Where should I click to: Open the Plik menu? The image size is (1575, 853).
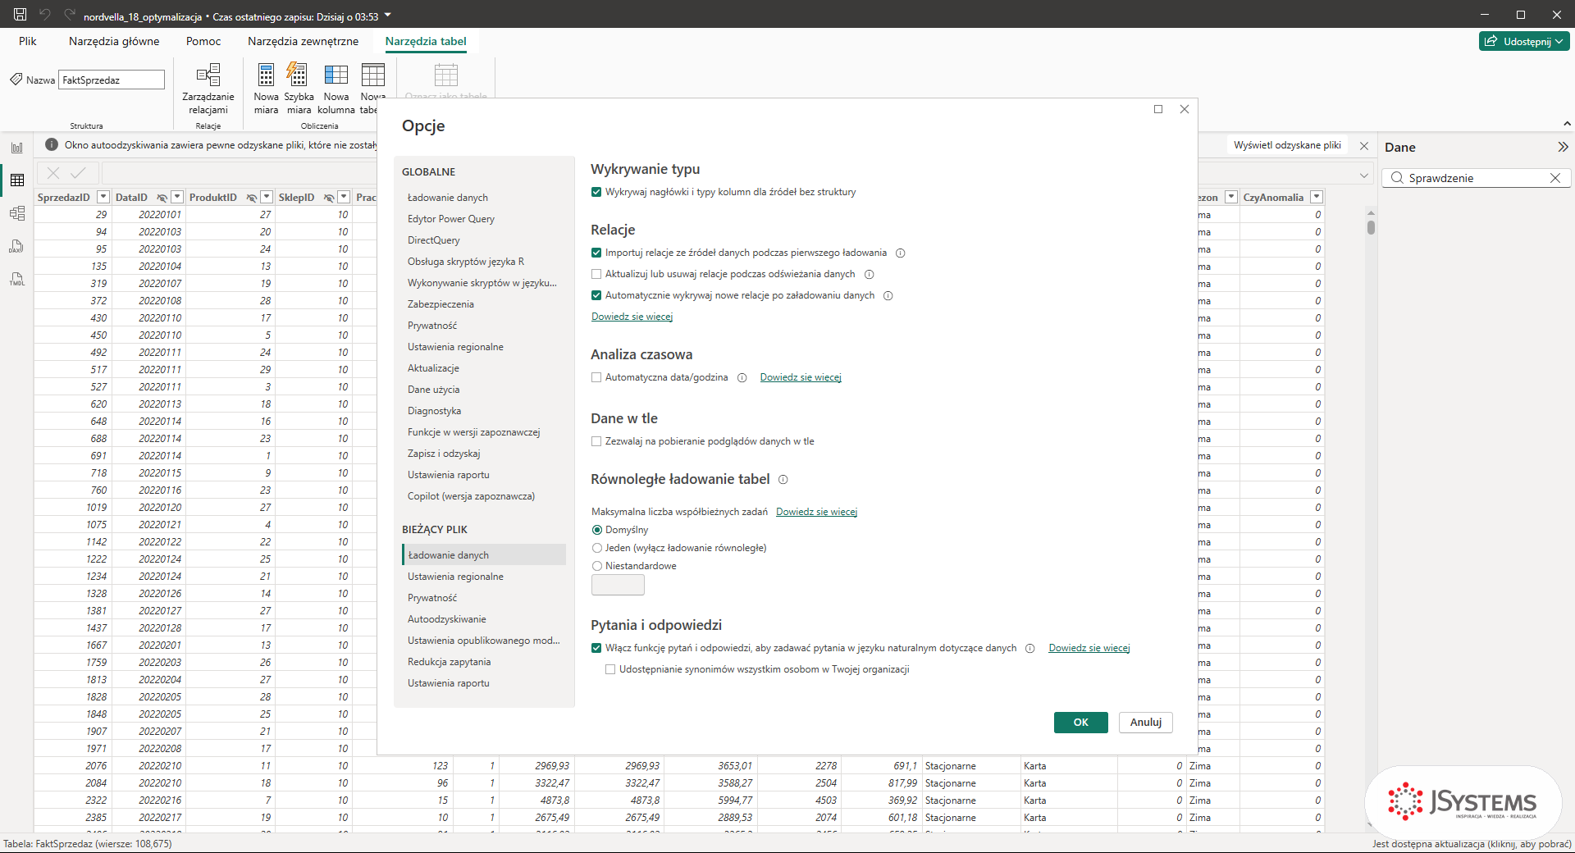tap(28, 42)
